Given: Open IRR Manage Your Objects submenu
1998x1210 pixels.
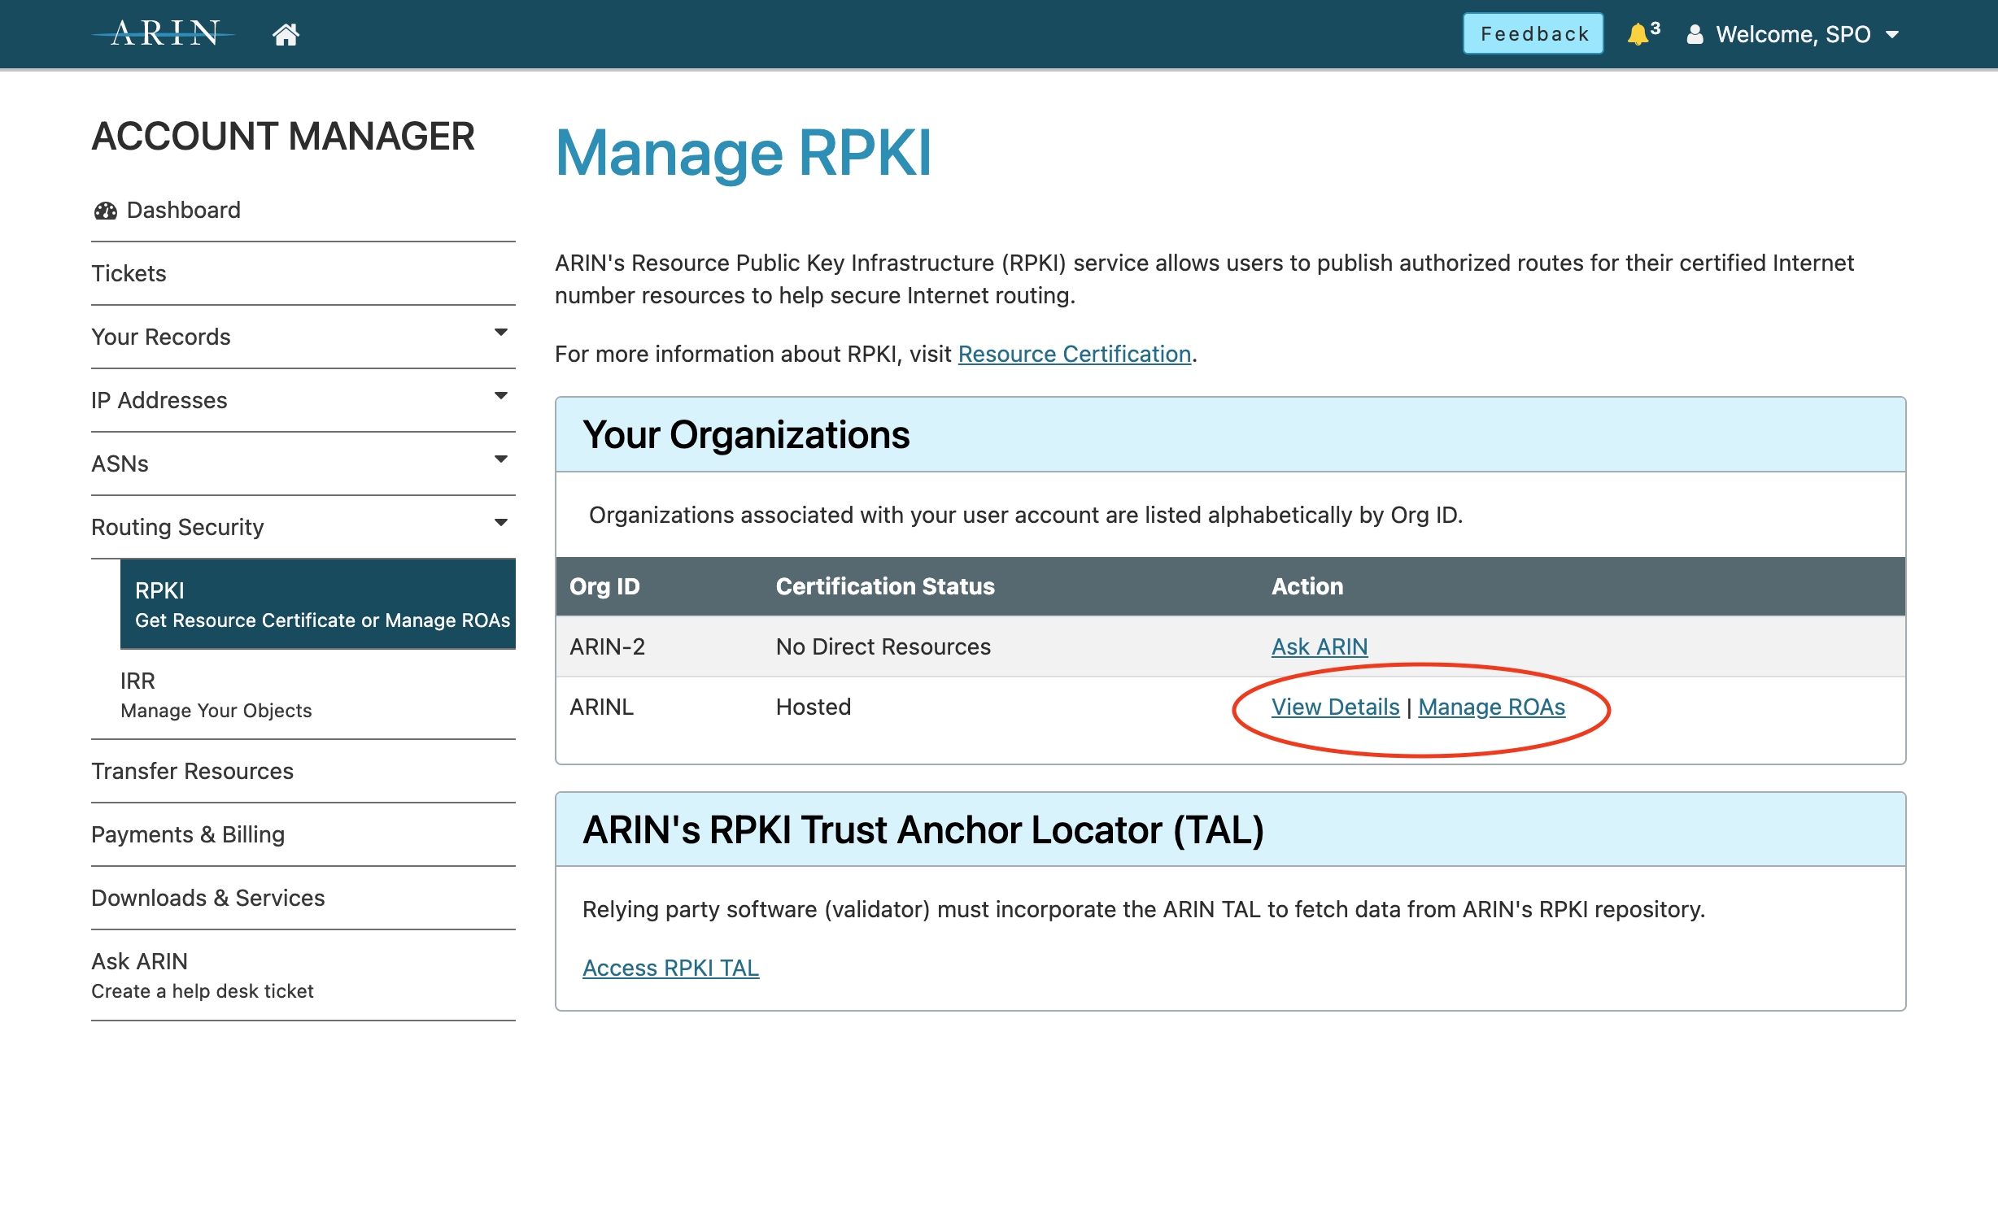Looking at the screenshot, I should (318, 694).
